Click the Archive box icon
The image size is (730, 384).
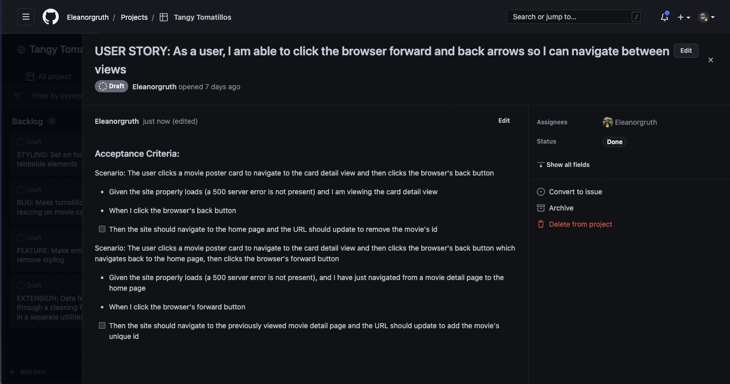(541, 208)
